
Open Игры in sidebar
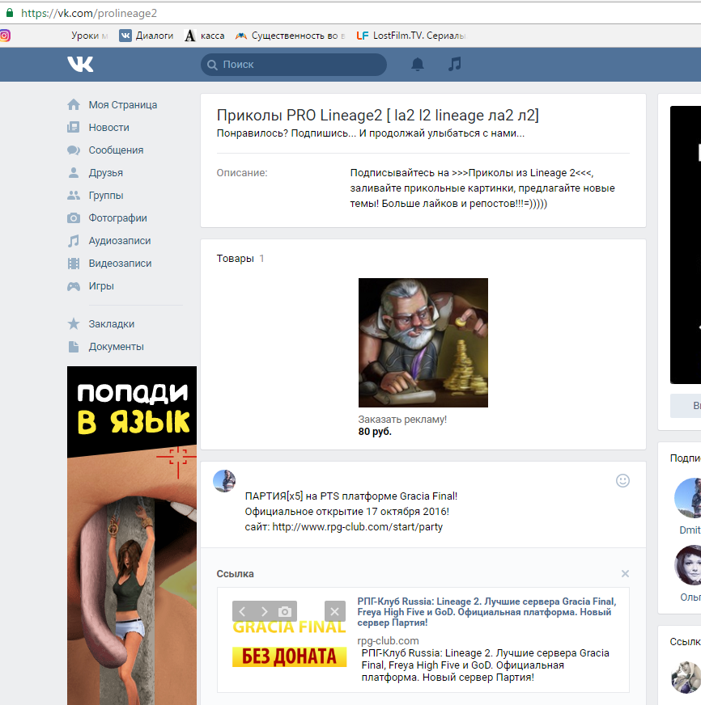[x=101, y=286]
